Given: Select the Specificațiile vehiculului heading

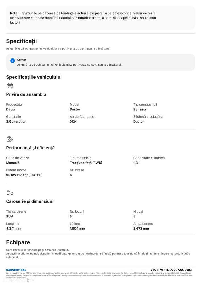Looking at the screenshot, I should click(34, 77).
